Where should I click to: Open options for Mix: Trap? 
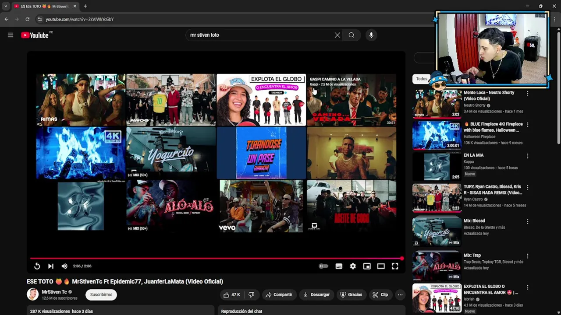point(528,256)
